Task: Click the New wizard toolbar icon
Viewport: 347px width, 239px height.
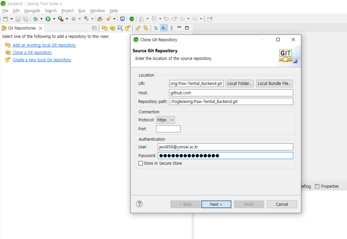Action: (x=6, y=19)
